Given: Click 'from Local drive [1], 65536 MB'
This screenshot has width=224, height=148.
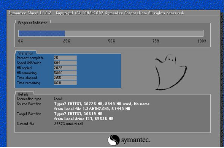Looking at the screenshot, I should [x=84, y=119].
